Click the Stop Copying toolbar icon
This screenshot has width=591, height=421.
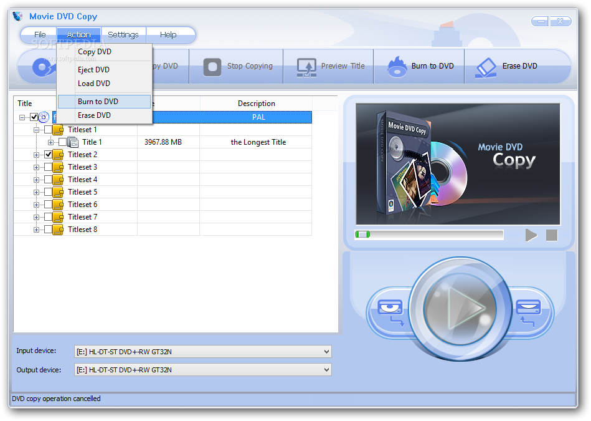coord(212,67)
